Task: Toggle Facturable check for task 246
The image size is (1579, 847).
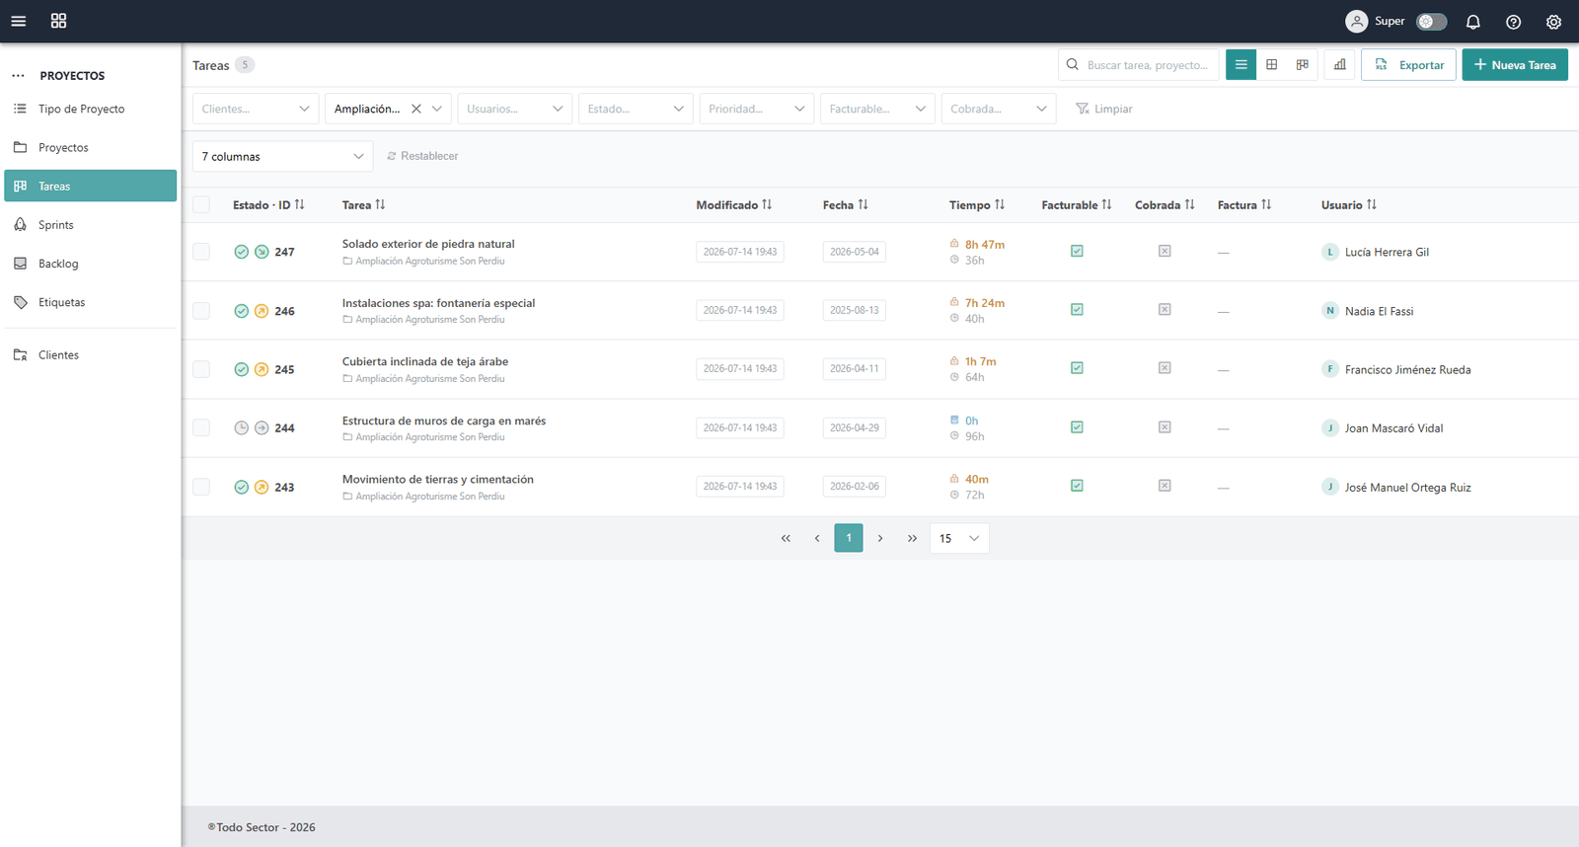Action: (1077, 309)
